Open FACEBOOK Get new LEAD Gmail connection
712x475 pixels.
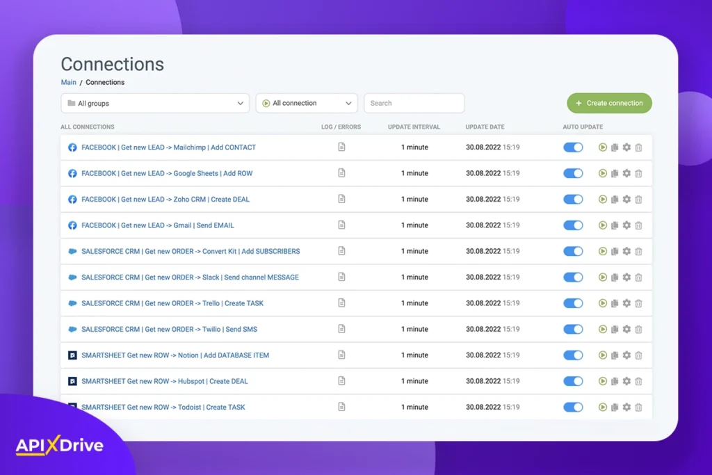(158, 225)
